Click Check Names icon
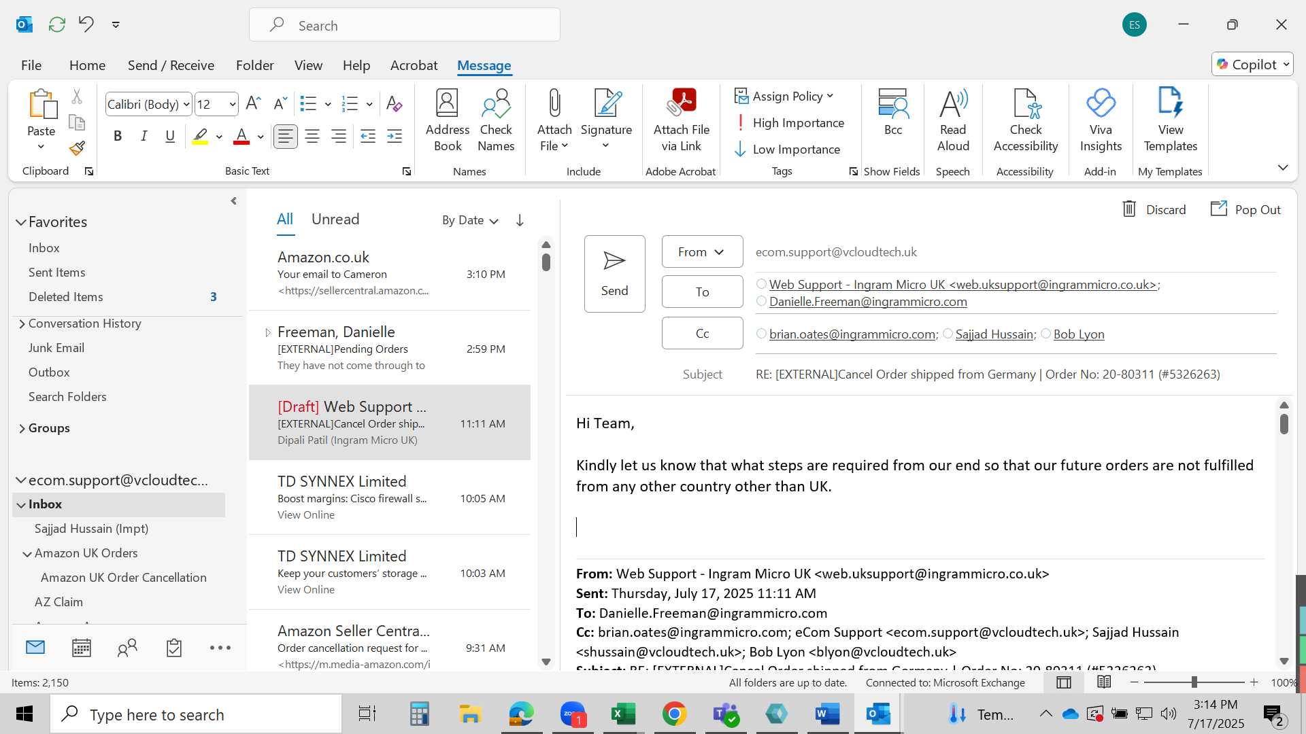1306x734 pixels. pos(496,121)
